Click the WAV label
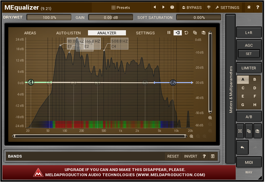265x182 pixels. pyautogui.click(x=248, y=172)
